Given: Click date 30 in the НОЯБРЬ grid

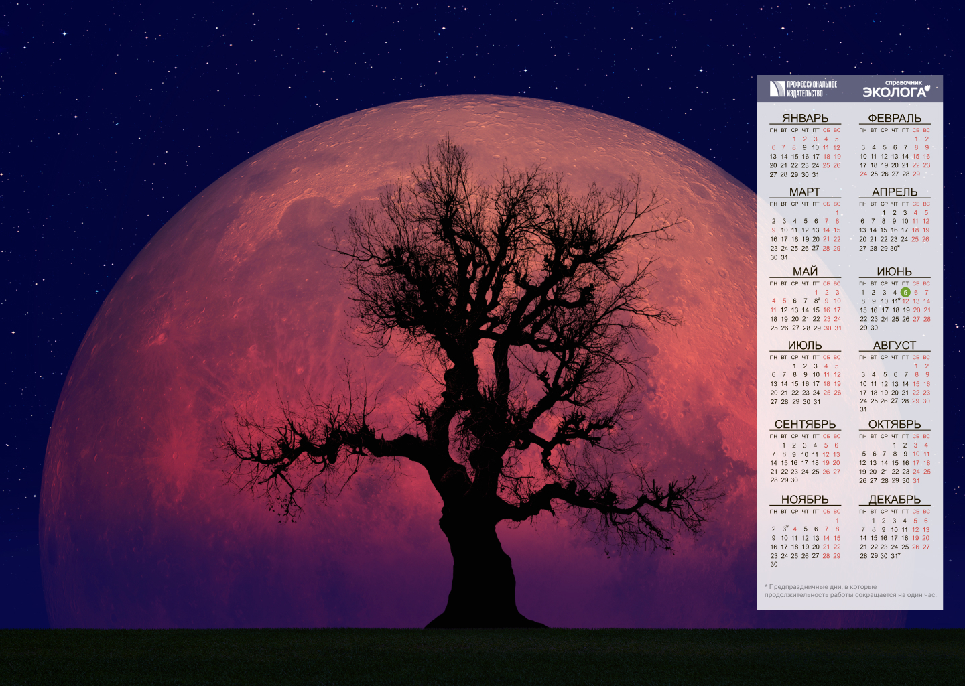Looking at the screenshot, I should point(774,564).
